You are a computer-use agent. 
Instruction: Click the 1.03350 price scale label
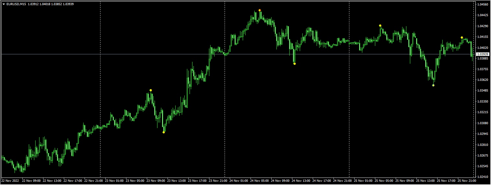point(483,102)
